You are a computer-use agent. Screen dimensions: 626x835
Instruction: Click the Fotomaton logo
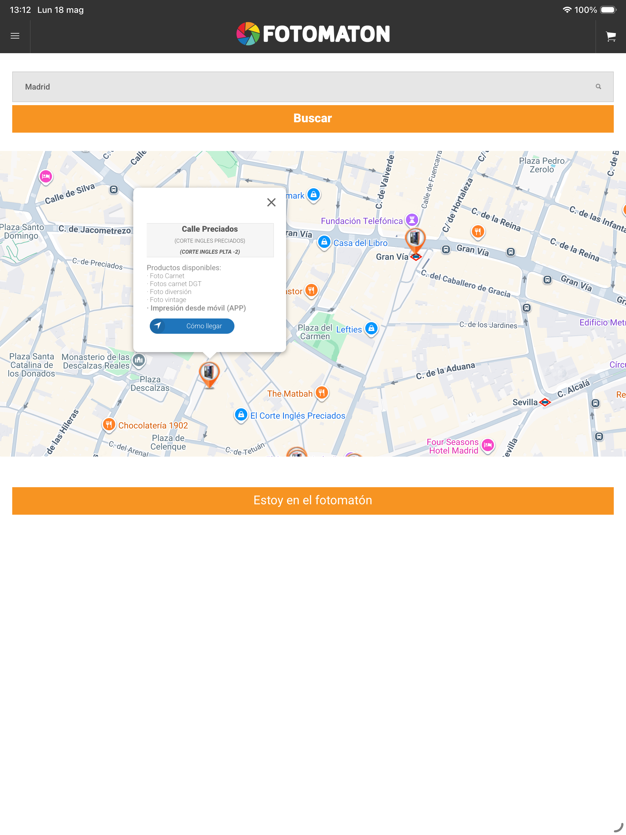(x=313, y=34)
